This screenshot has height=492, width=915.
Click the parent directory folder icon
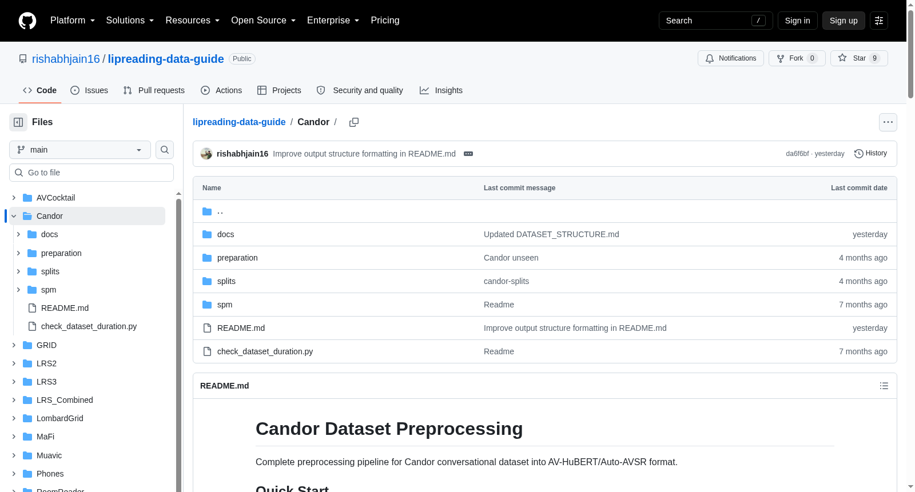207,211
